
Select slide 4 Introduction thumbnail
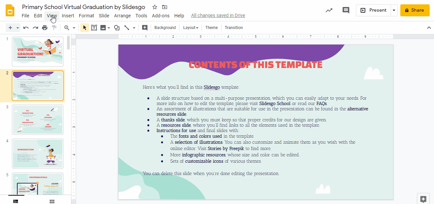pos(38,154)
